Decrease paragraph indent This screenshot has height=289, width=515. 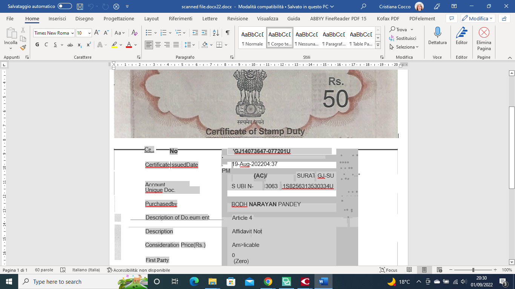click(195, 33)
